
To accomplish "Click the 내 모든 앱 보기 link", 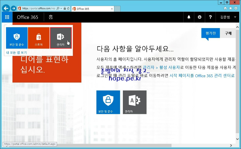I will (x=16, y=52).
